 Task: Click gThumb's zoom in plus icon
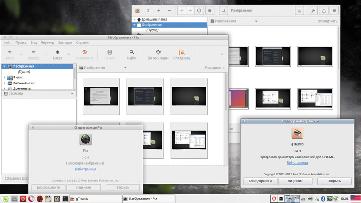[x=159, y=10]
